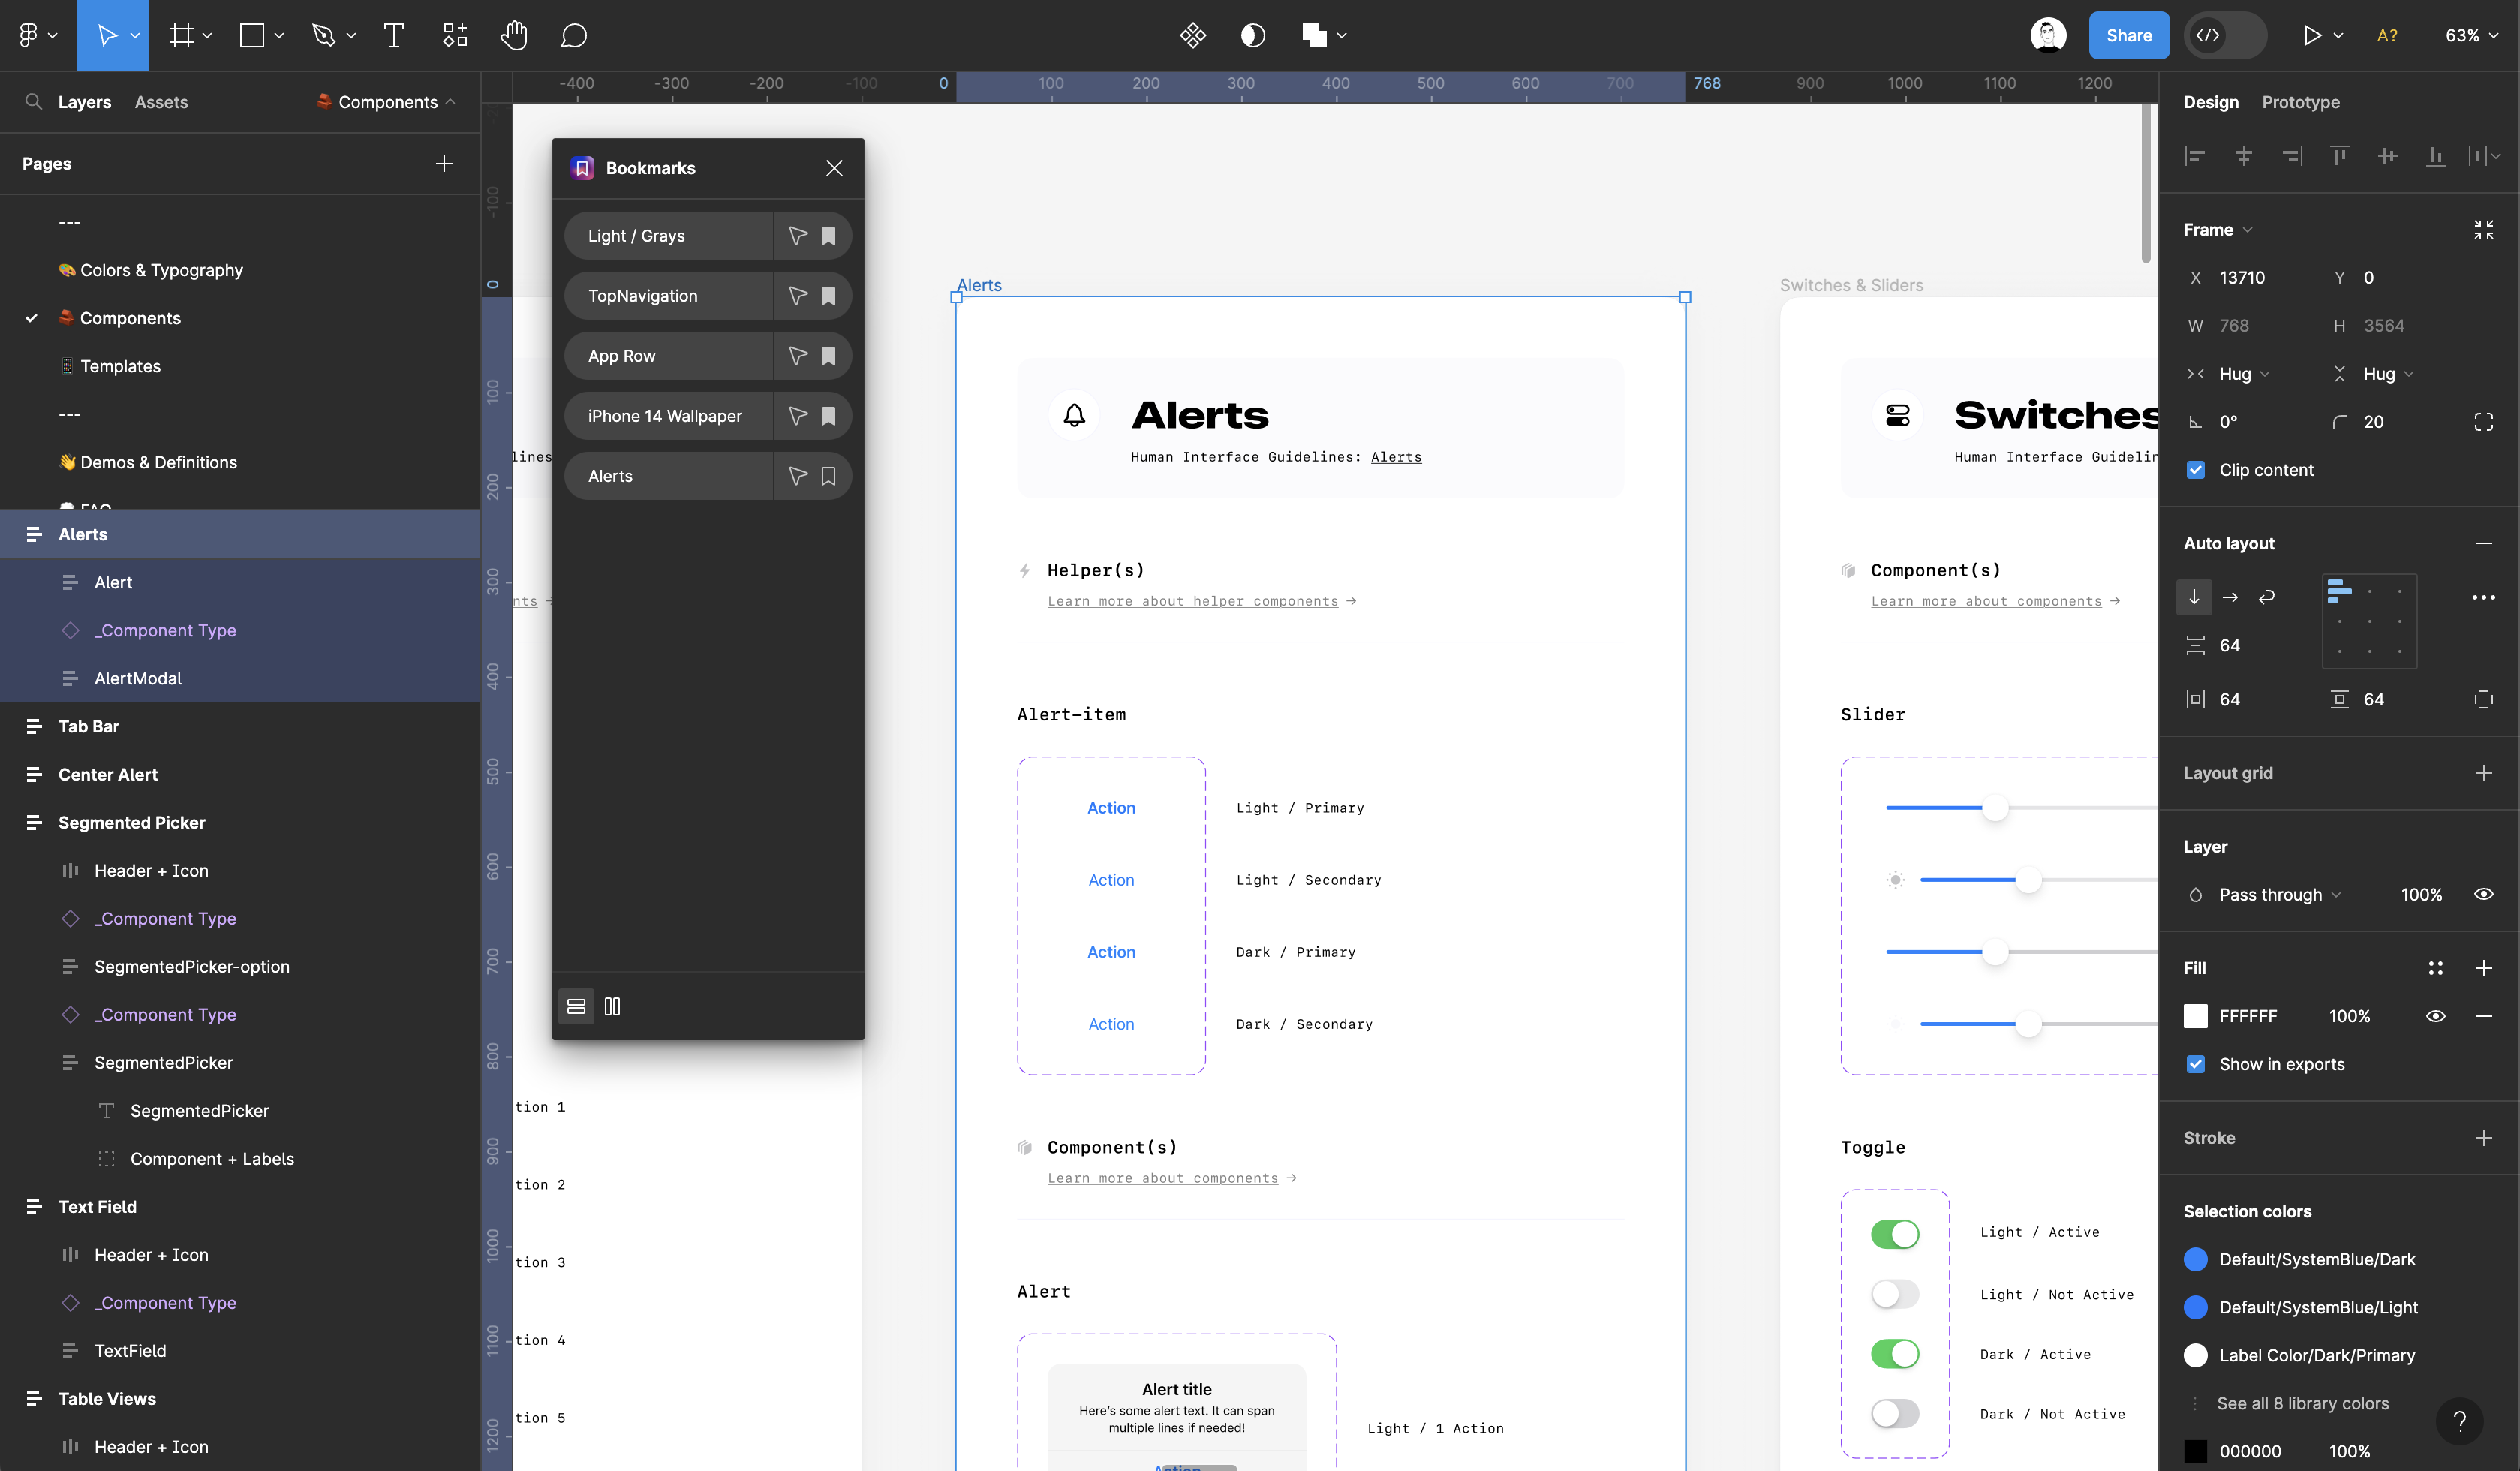Screen dimensions: 2520x1471
Task: Hide the FFFFFF fill using its eye icon
Action: [2435, 1016]
